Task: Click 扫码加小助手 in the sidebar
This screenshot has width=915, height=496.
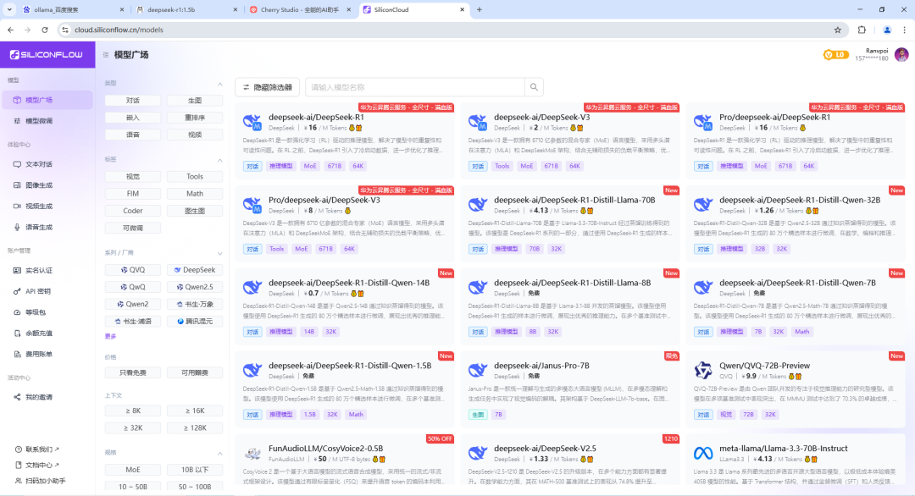Action: point(40,481)
